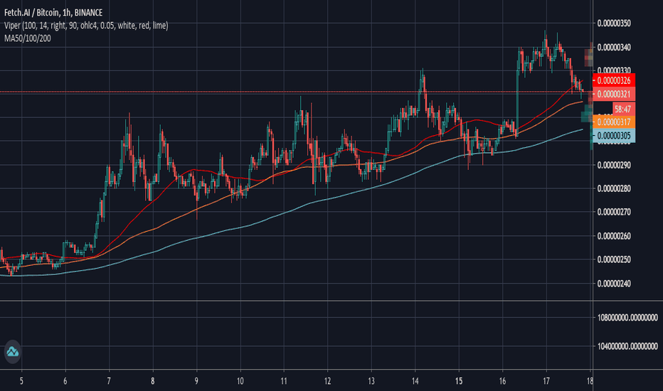Click date label 12 on time axis
The height and width of the screenshot is (391, 663).
328,381
